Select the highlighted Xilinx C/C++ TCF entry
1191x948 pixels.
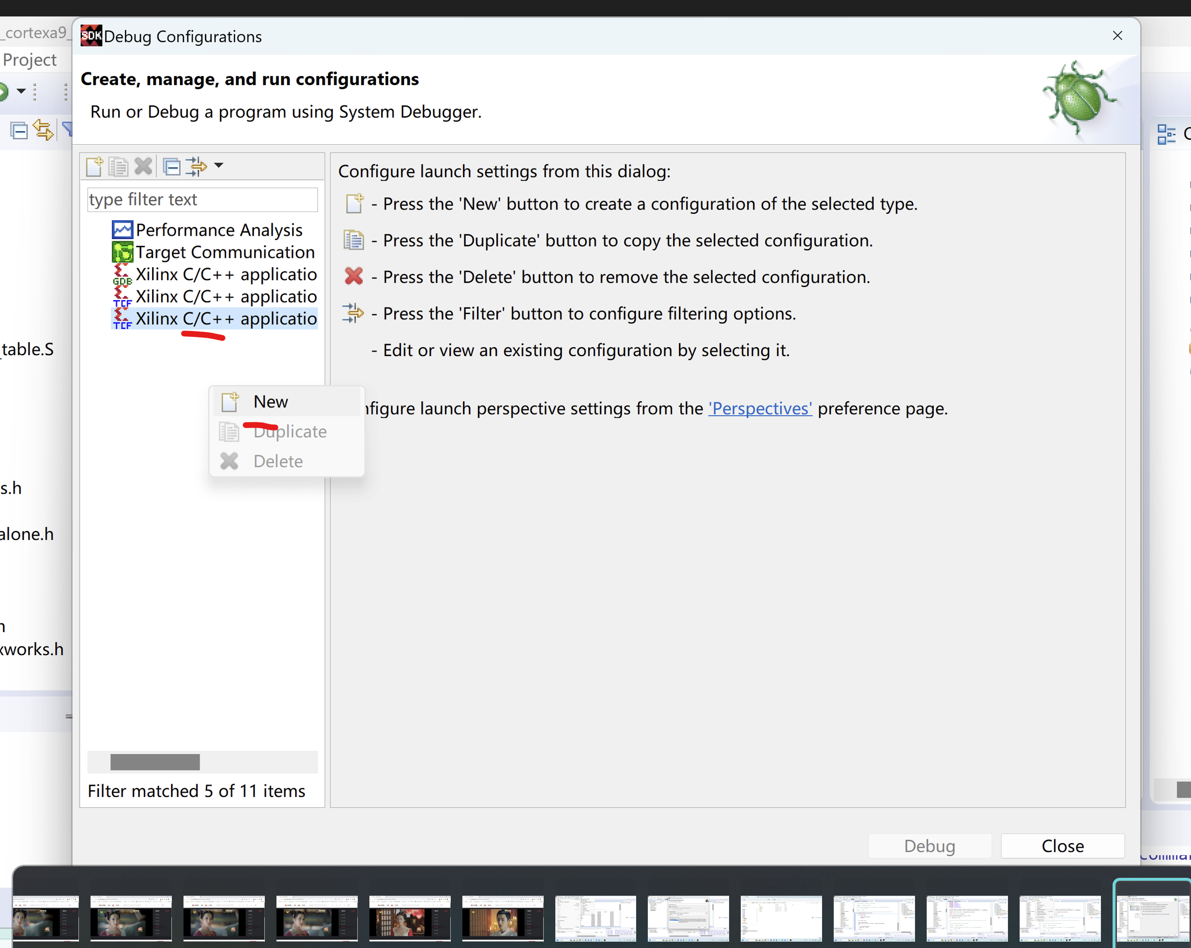click(x=215, y=318)
